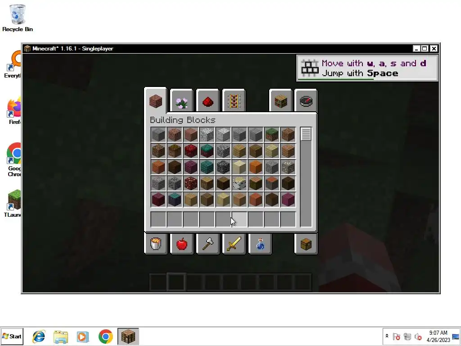The image size is (461, 346).
Task: Select the Coarse Dirt block
Action: click(x=158, y=151)
